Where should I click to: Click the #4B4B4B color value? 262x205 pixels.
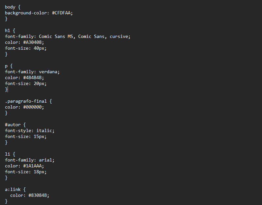[32, 78]
